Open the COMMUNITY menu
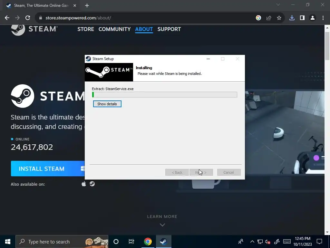 point(114,29)
